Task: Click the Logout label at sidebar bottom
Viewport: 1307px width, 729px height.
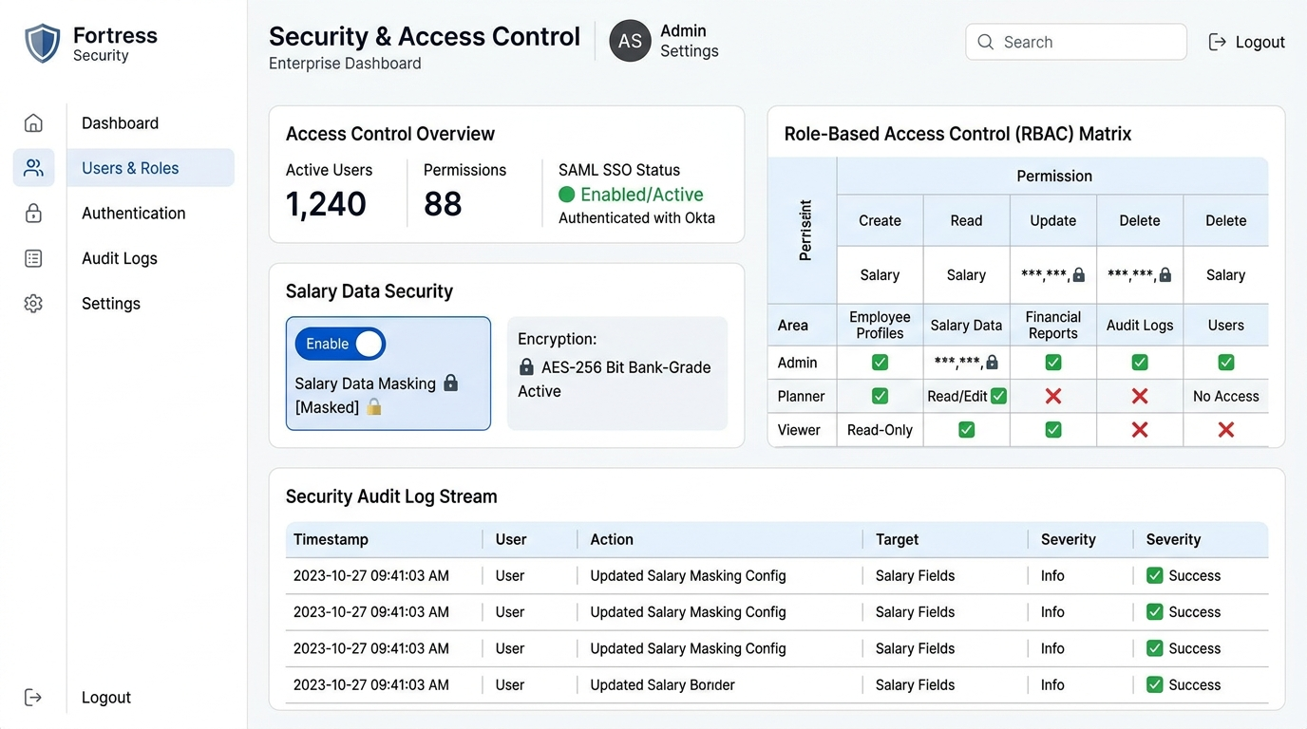Action: pyautogui.click(x=106, y=698)
